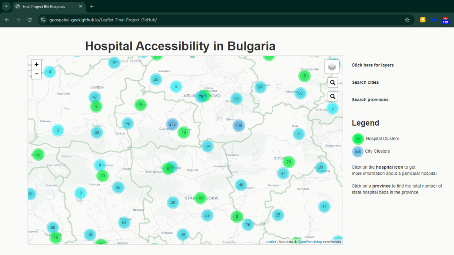The image size is (454, 255).
Task: Open the Leaflet attribution link
Action: point(270,242)
